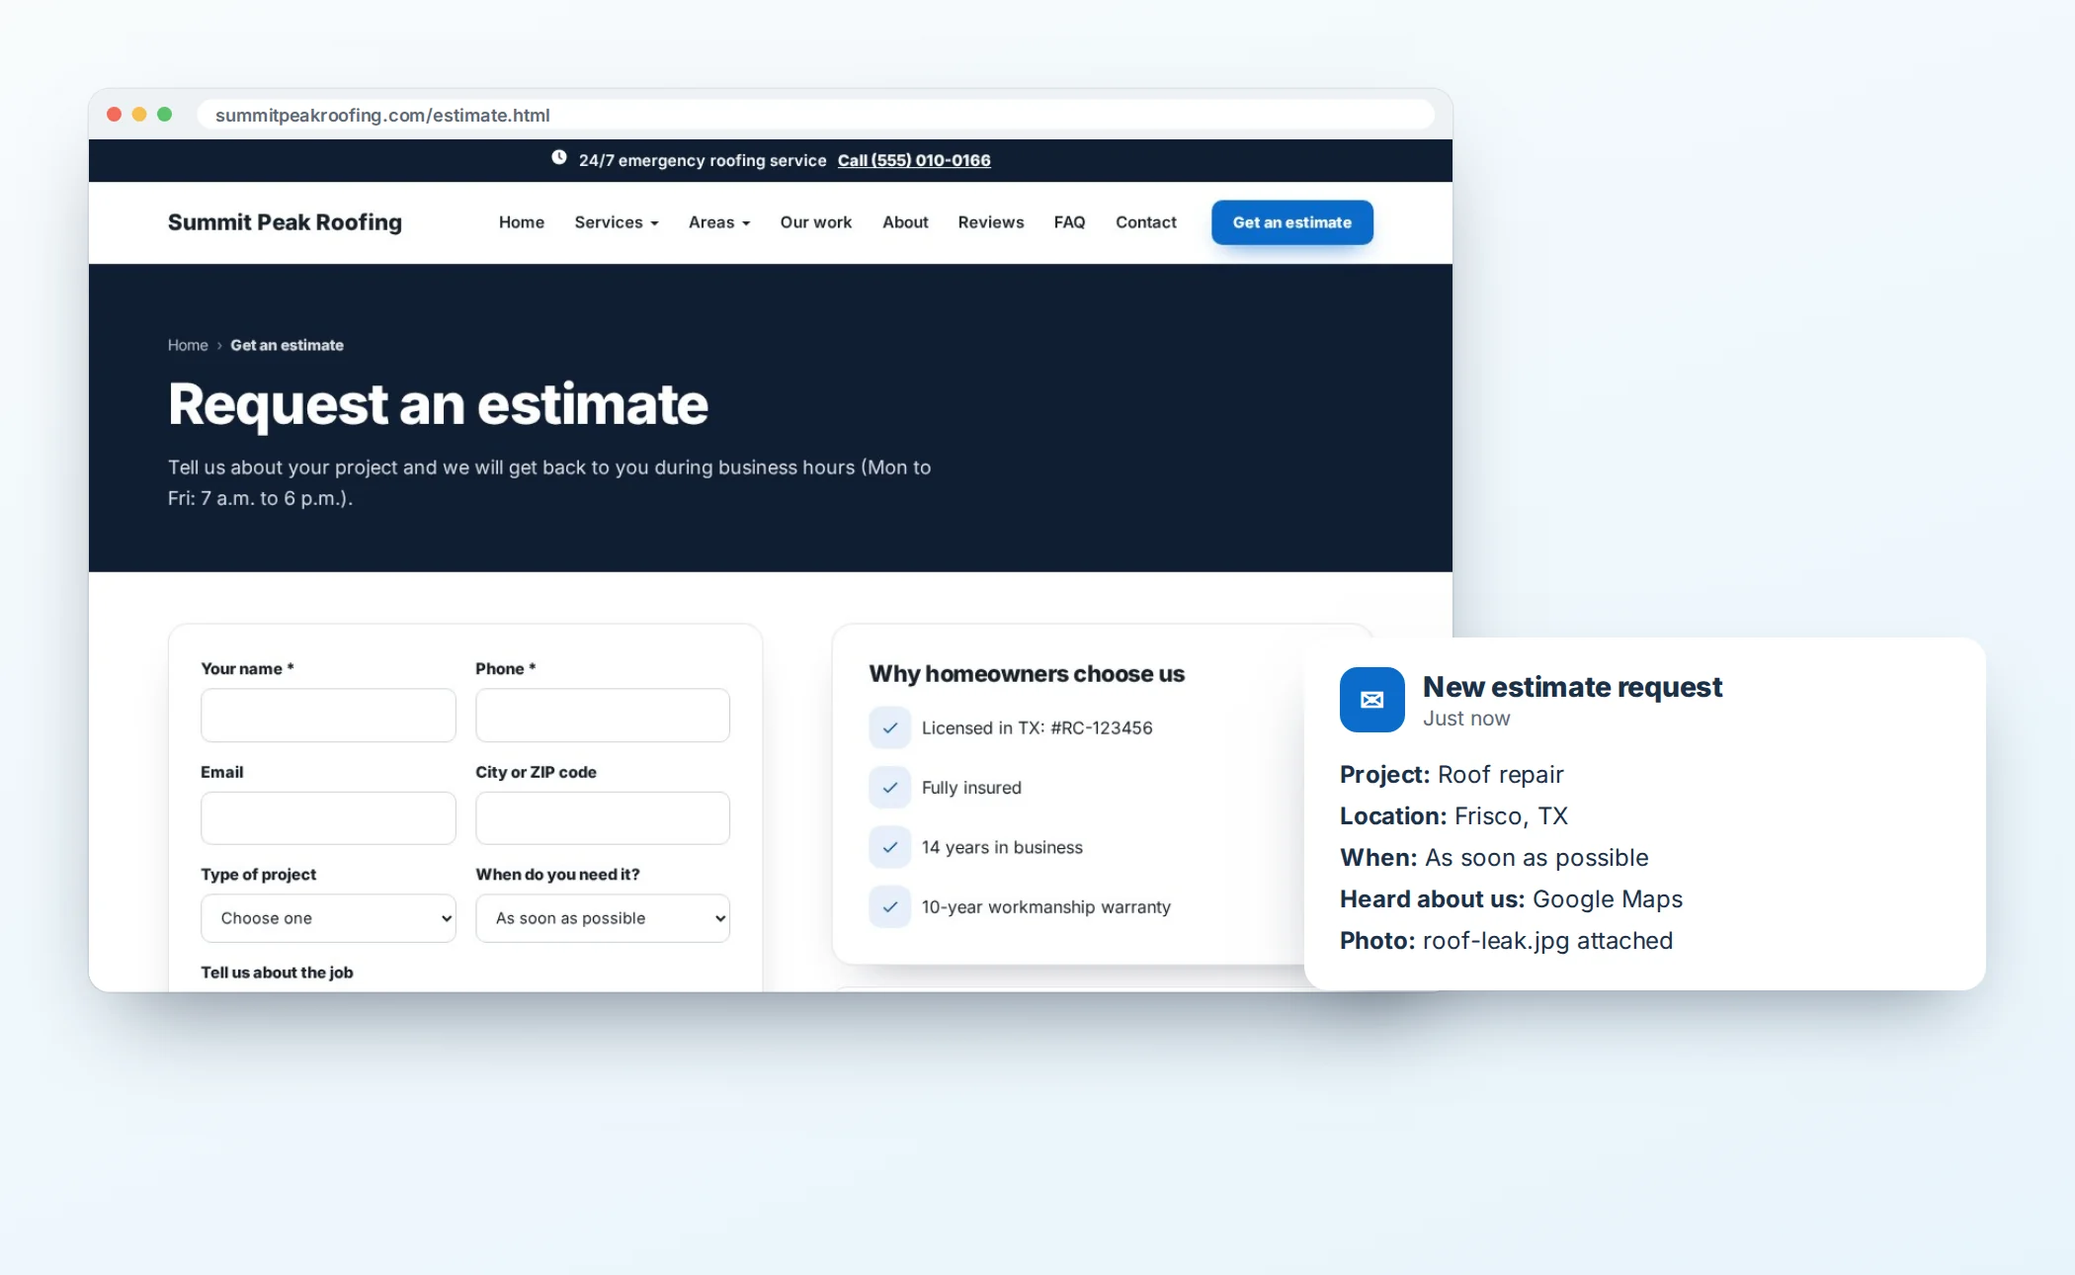
Task: Focus the City or ZIP code field
Action: pyautogui.click(x=603, y=817)
